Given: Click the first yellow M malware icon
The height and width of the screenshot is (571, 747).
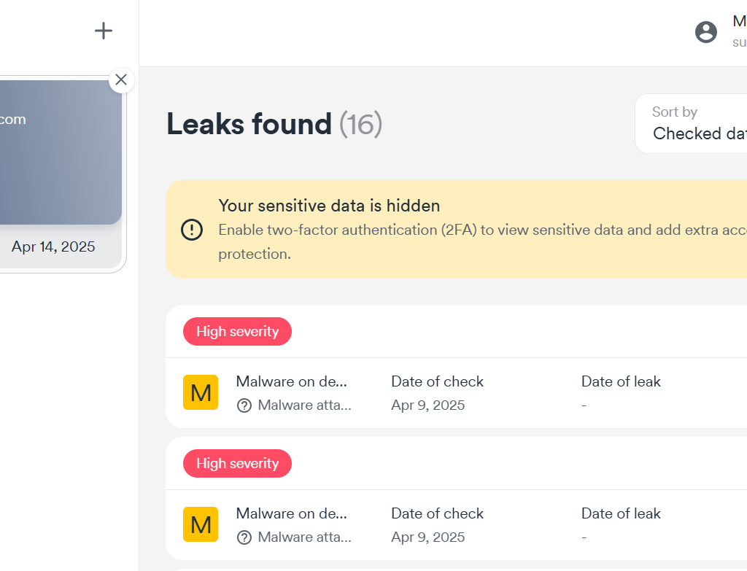Looking at the screenshot, I should [x=201, y=392].
